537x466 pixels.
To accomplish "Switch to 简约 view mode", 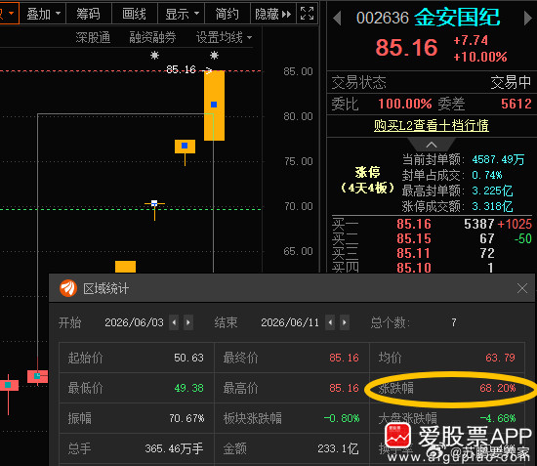I will [x=227, y=14].
